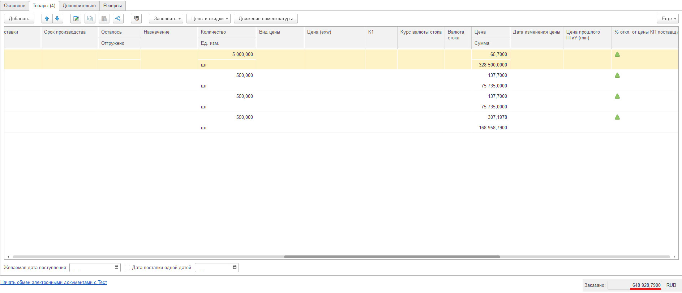Click the Движение номенклатуры button
Screen dimensions: 682x293
(266, 18)
